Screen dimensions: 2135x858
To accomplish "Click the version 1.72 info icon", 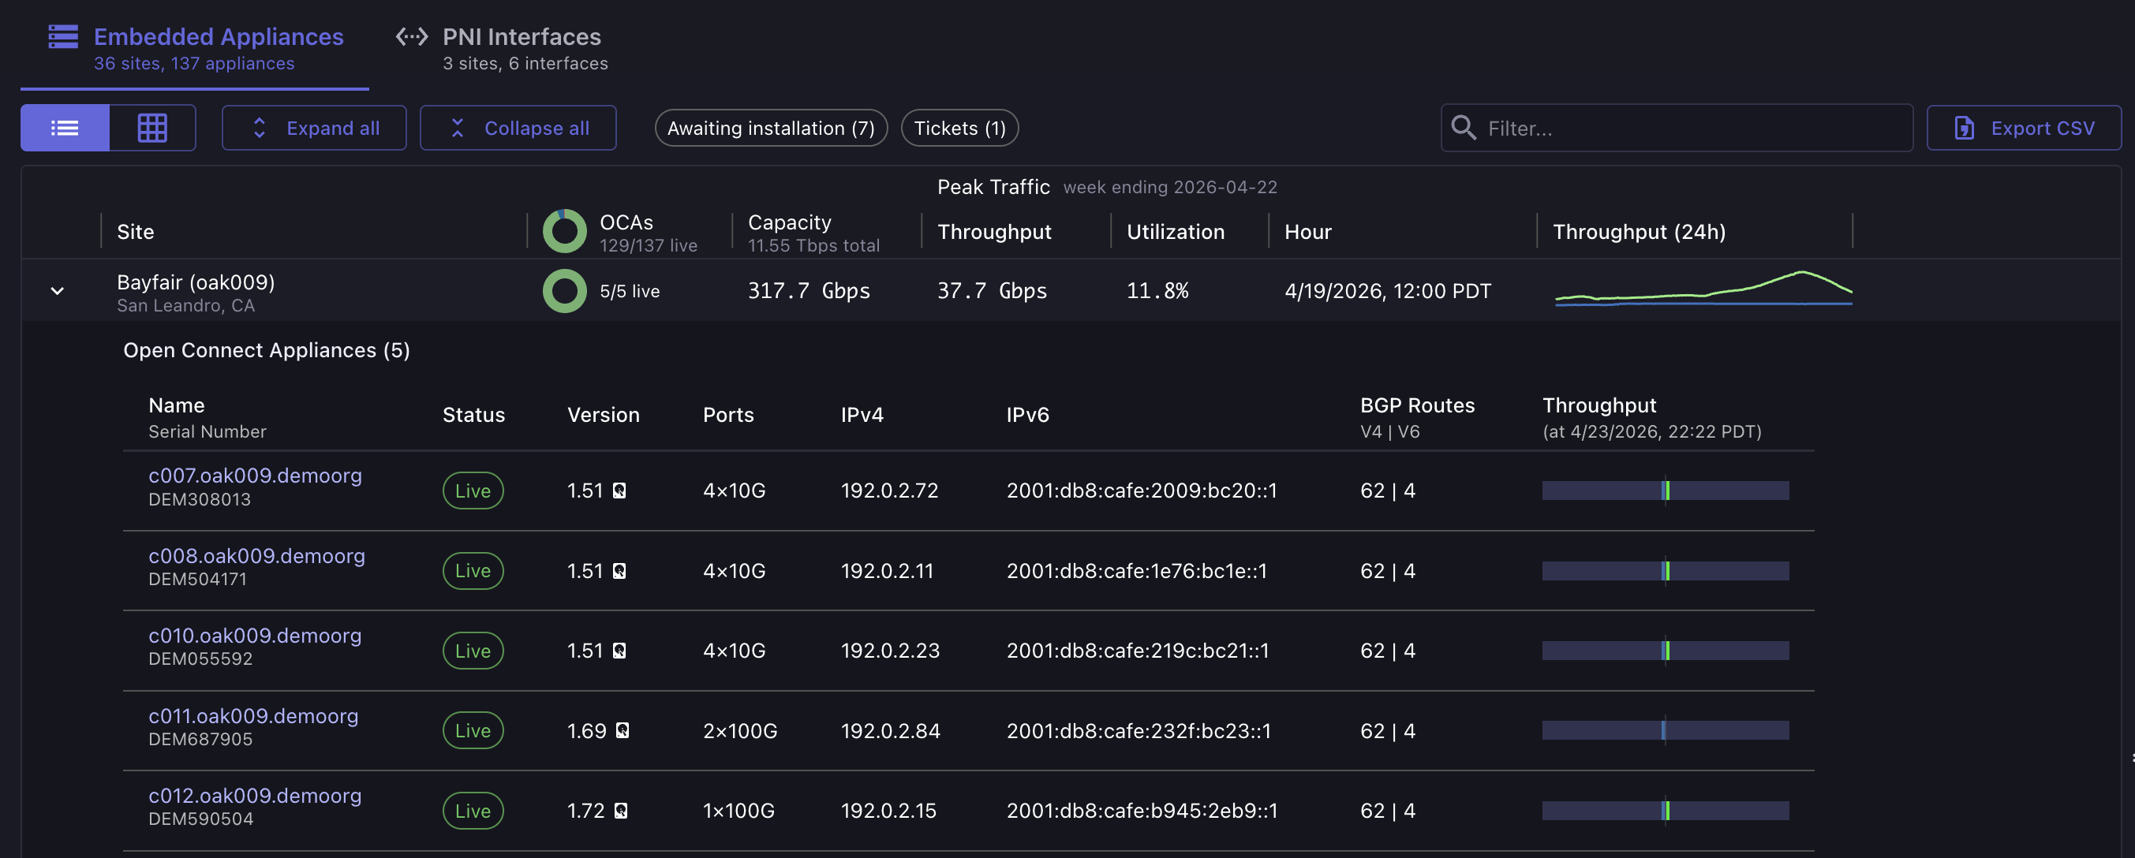I will coord(621,810).
